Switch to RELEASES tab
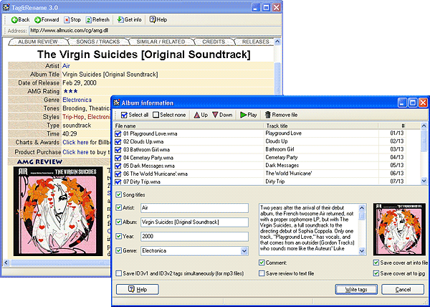This screenshot has height=307, width=430. pyautogui.click(x=255, y=42)
